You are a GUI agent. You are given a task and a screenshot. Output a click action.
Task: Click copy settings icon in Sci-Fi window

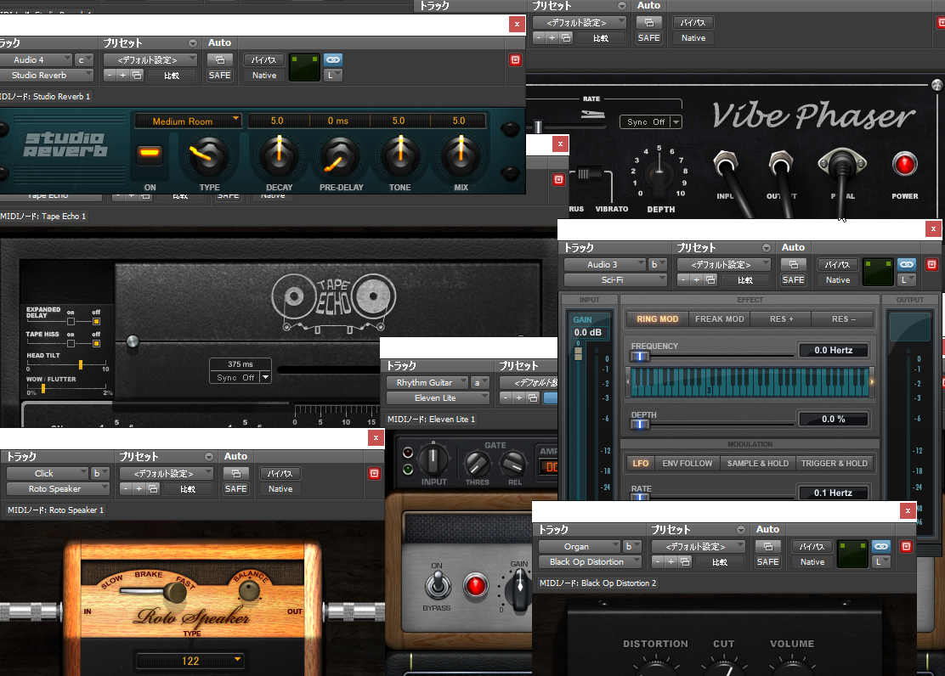(710, 280)
